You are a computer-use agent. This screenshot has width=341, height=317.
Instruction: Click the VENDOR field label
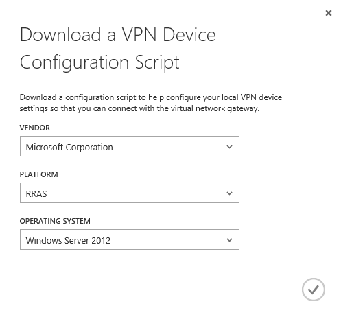pos(35,128)
